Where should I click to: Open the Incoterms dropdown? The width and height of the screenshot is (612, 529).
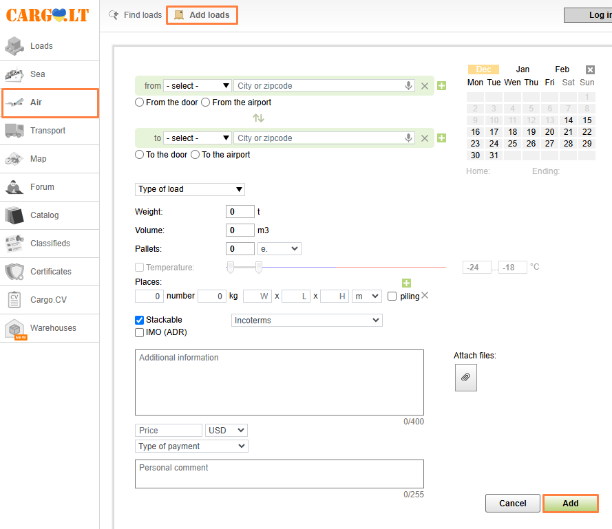307,321
